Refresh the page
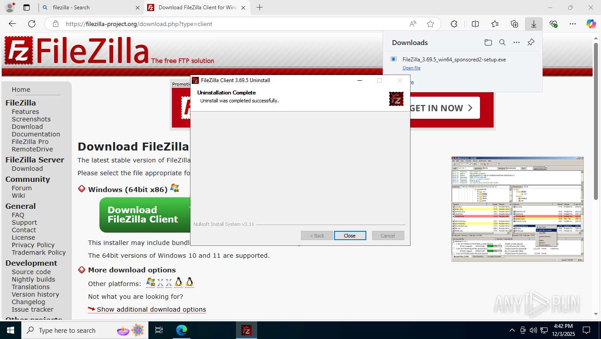This screenshot has height=339, width=601. [32, 24]
